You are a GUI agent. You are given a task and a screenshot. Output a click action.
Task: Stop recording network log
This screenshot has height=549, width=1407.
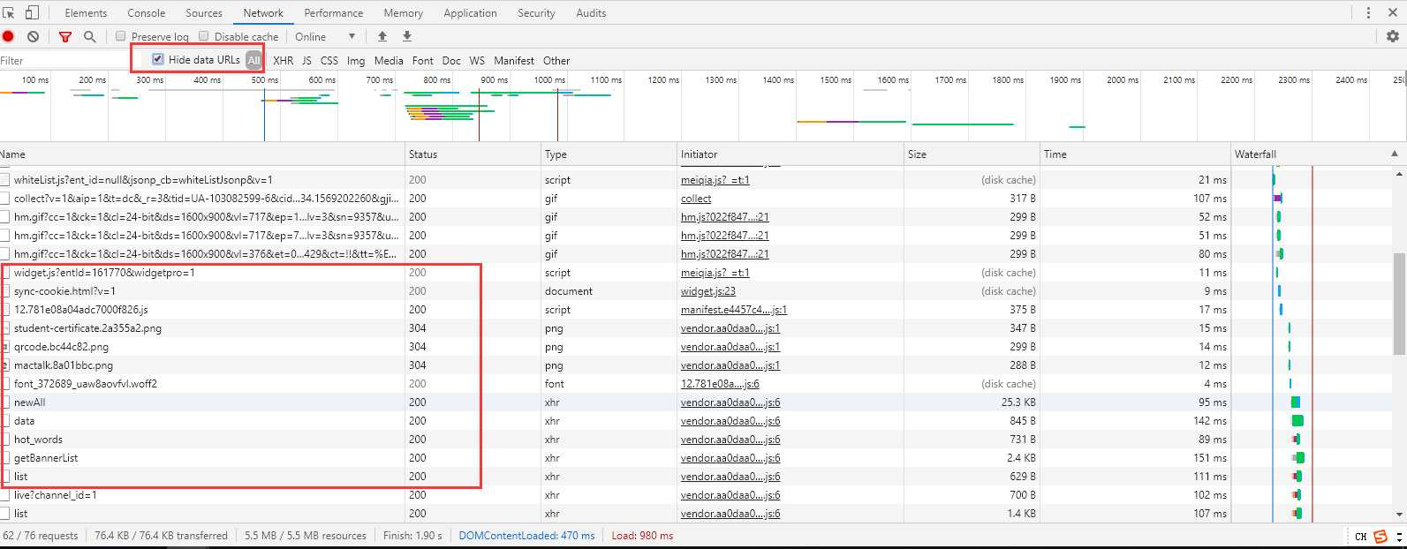9,36
